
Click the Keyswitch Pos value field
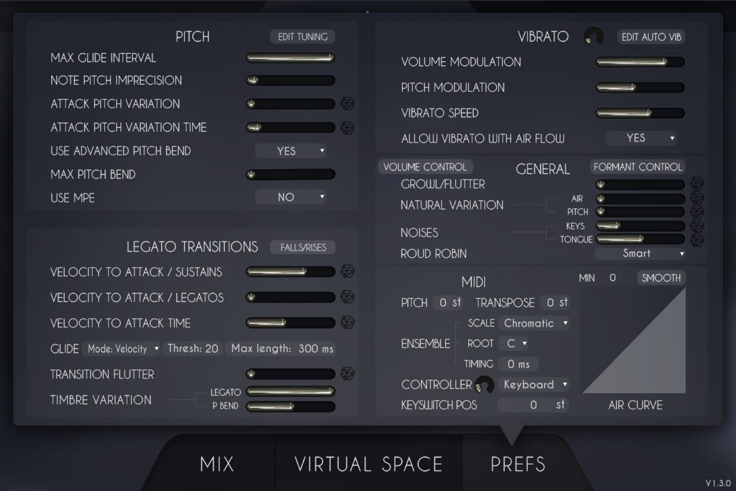point(533,405)
